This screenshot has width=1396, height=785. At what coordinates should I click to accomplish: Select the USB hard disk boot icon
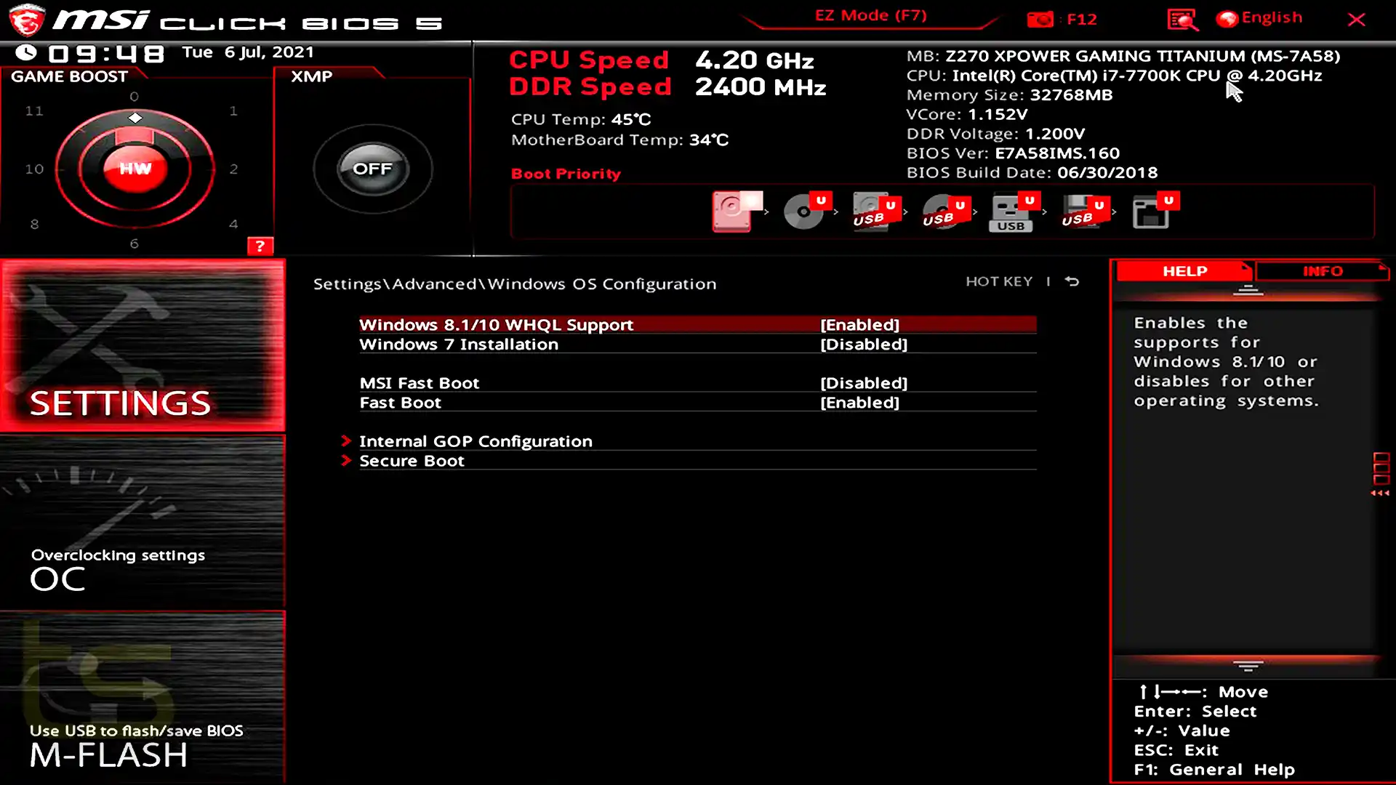876,212
